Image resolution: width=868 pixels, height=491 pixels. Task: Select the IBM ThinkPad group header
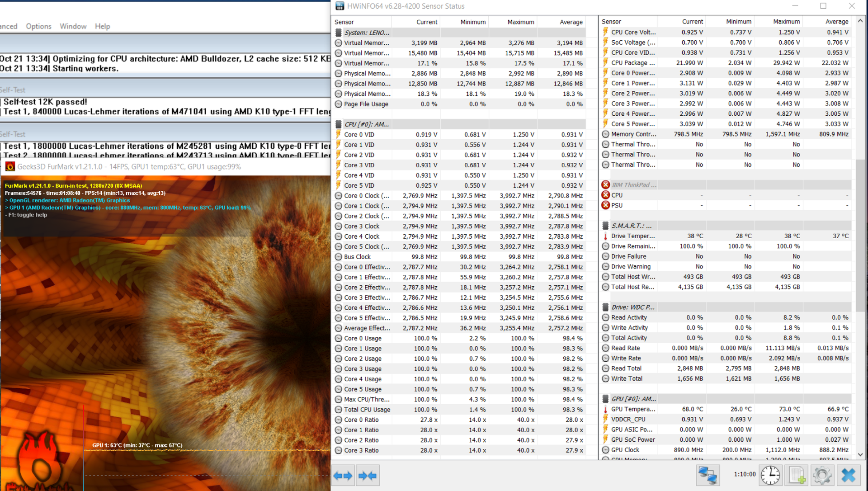pyautogui.click(x=726, y=185)
